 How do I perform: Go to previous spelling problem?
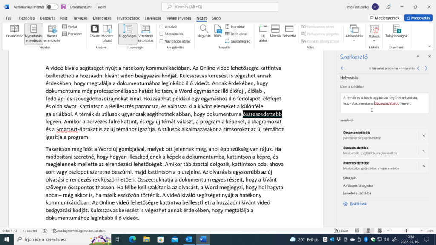(x=418, y=68)
